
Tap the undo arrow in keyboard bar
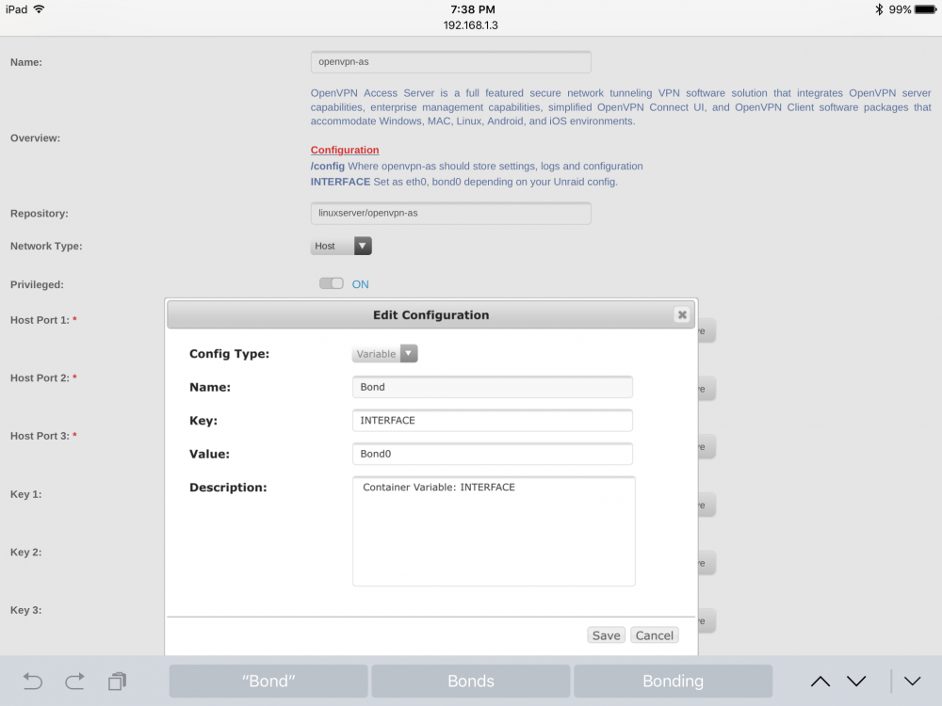[x=32, y=682]
